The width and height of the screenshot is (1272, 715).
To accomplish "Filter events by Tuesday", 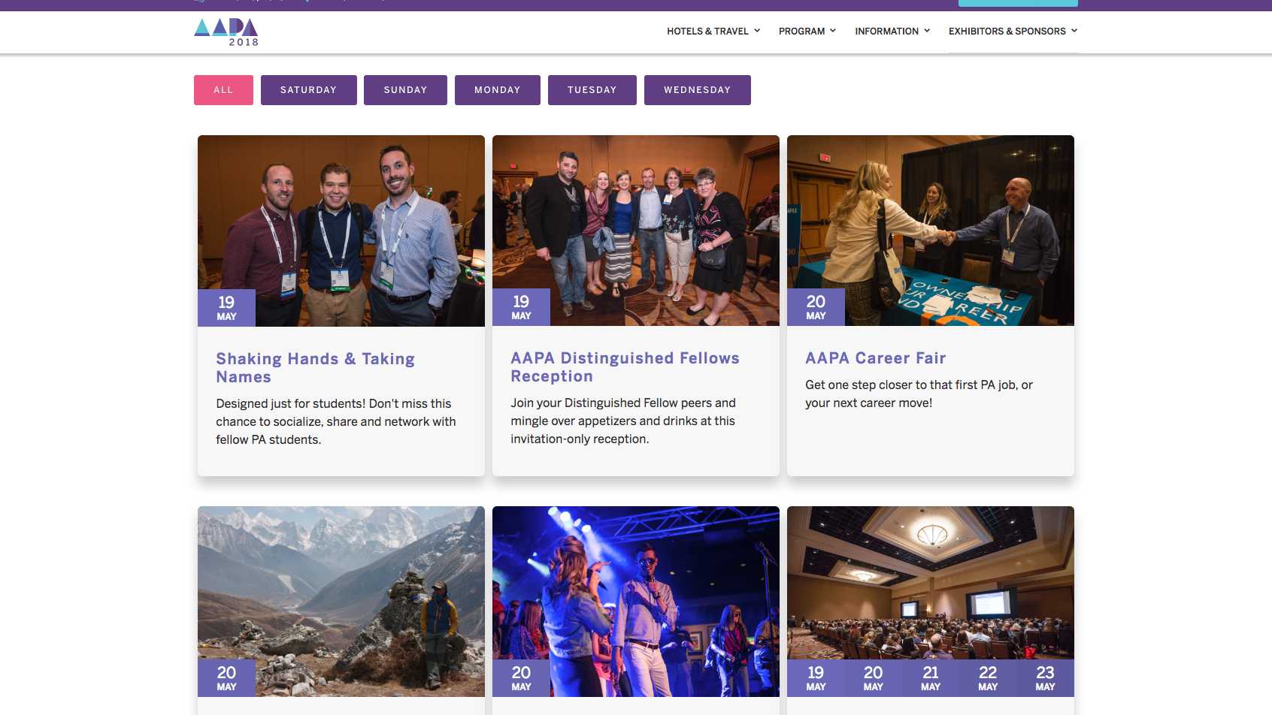I will (x=592, y=90).
